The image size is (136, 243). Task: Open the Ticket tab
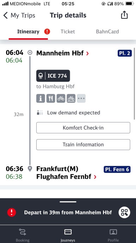(68, 31)
